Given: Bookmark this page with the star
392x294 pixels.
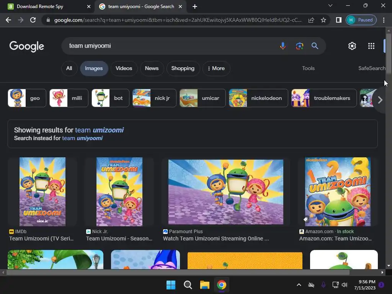Looking at the screenshot, I should tap(323, 20).
